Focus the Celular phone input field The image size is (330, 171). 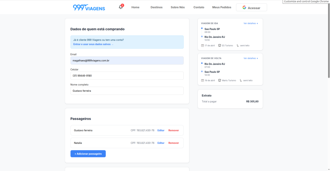(127, 75)
